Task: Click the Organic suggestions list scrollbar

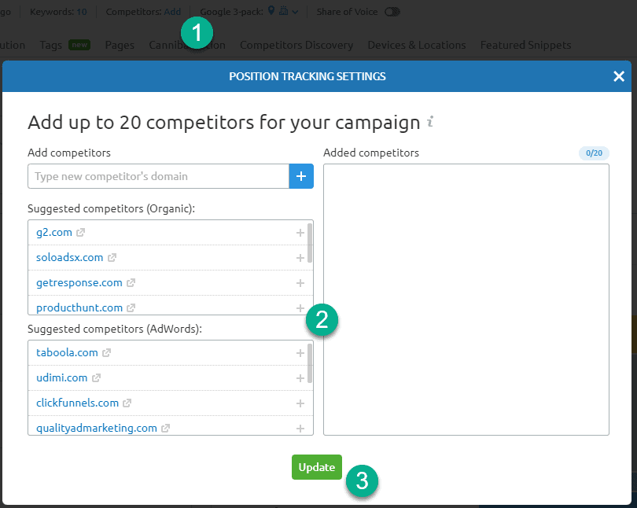Action: point(310,243)
